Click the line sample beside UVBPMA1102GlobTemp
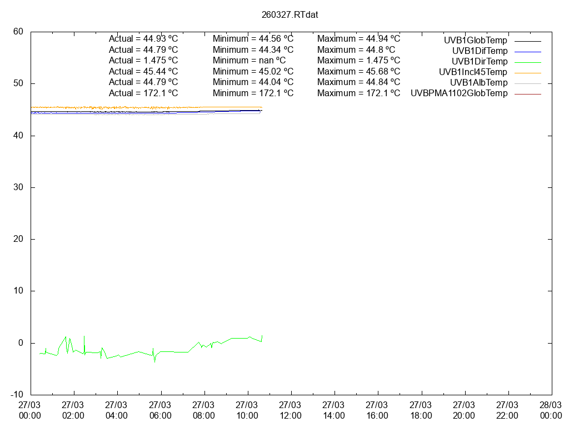Image resolution: width=569 pixels, height=427 pixels. coord(527,94)
